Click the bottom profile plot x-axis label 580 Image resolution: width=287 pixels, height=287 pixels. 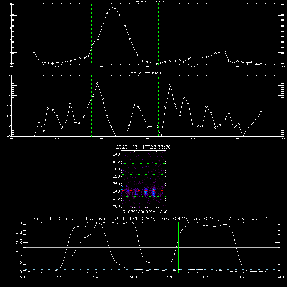pyautogui.click(x=170, y=277)
